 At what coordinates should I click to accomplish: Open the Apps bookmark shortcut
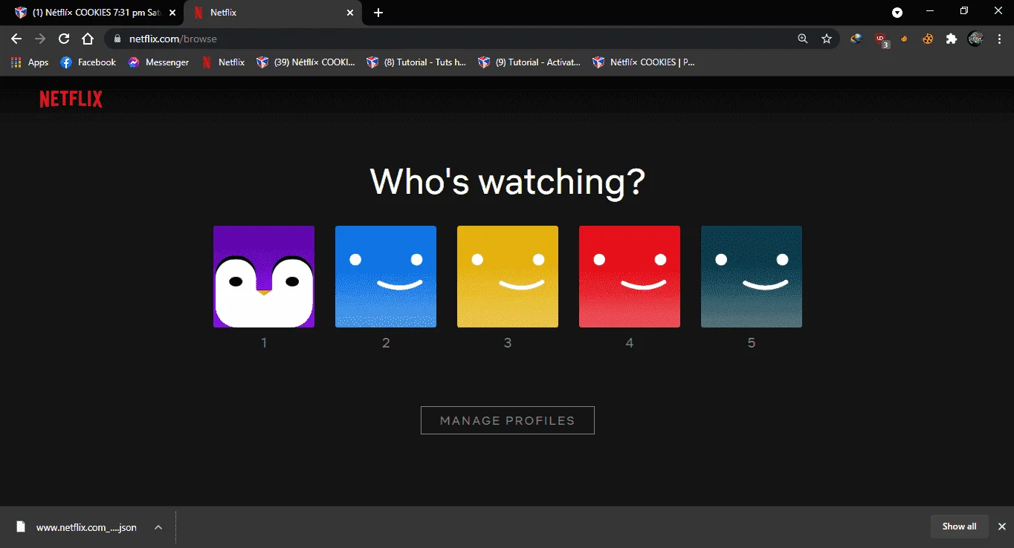point(30,62)
